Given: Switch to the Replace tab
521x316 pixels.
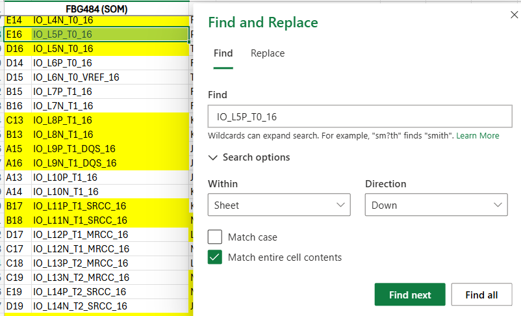Looking at the screenshot, I should pos(268,53).
